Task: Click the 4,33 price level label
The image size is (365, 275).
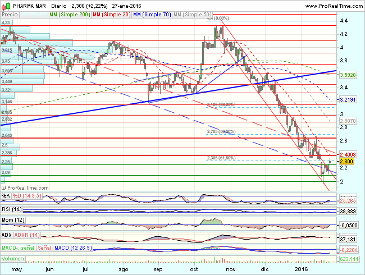Action: click(6, 22)
